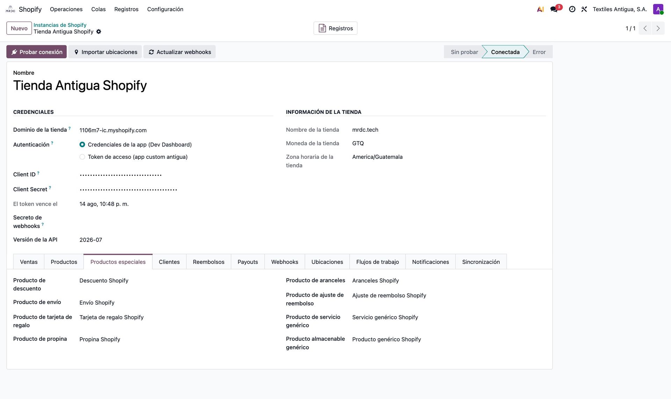Switch to the Flujos de trabajo tab

[x=377, y=262]
